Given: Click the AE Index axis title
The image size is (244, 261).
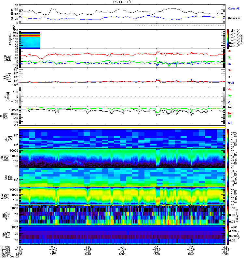Looking at the screenshot, I should [x=12, y=14].
